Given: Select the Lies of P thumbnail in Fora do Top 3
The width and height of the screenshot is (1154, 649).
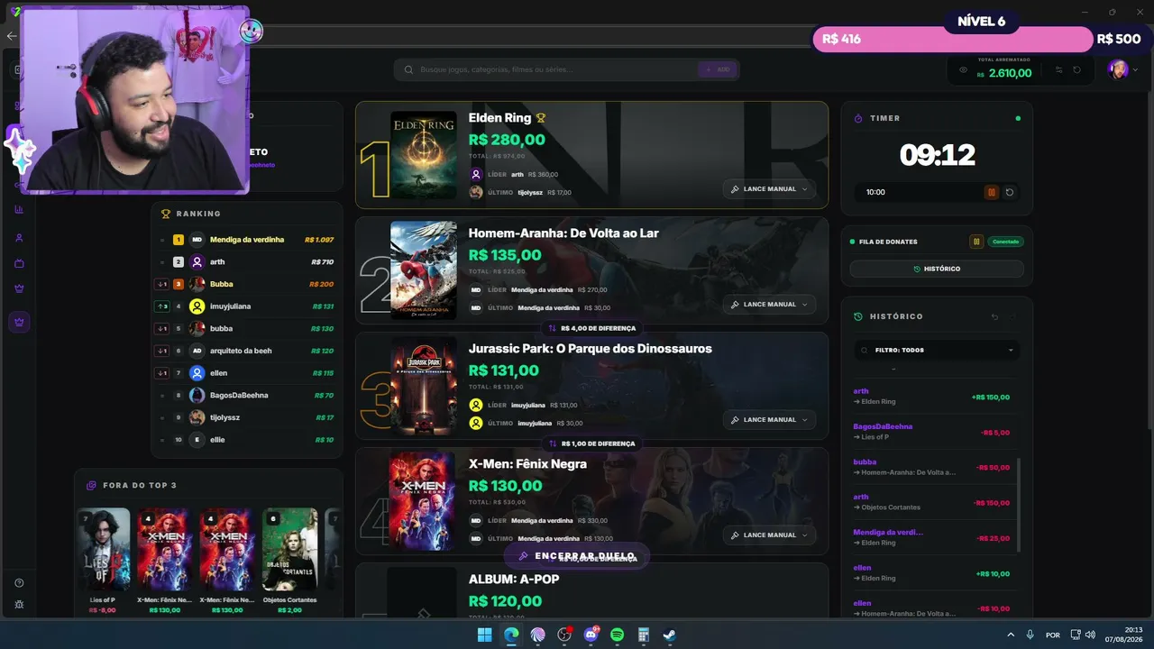Looking at the screenshot, I should point(103,550).
